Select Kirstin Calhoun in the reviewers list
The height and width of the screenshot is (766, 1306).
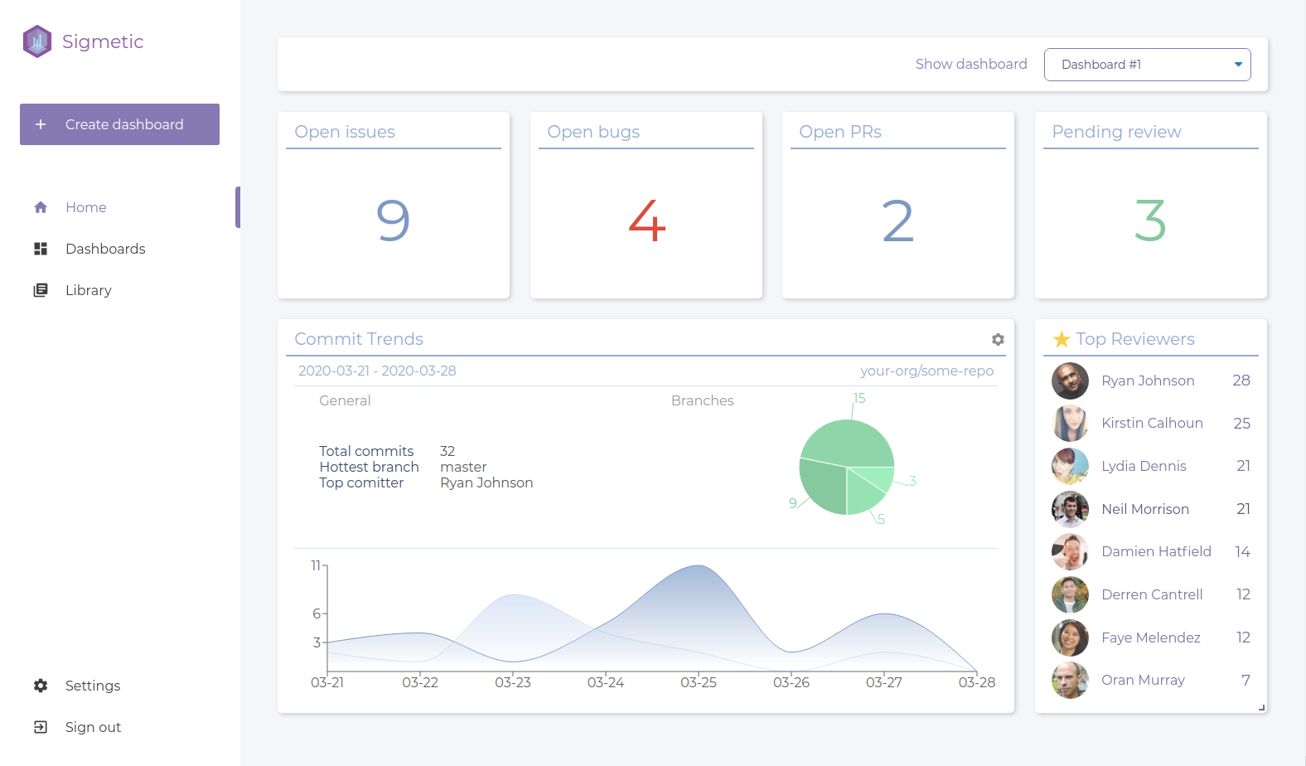(1152, 423)
